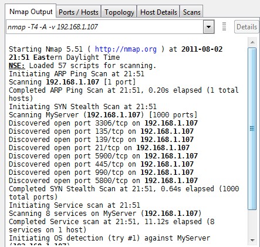Click 'Scanning 192.168.1.107 [1 port]' line
260x247 pixels.
72,82
